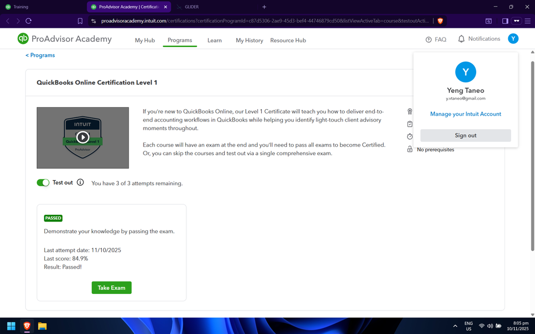Image resolution: width=535 pixels, height=334 pixels.
Task: Click the attempts remaining message
Action: [x=137, y=183]
